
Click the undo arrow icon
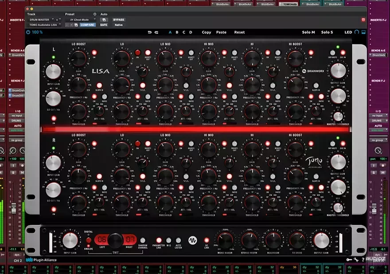149,32
